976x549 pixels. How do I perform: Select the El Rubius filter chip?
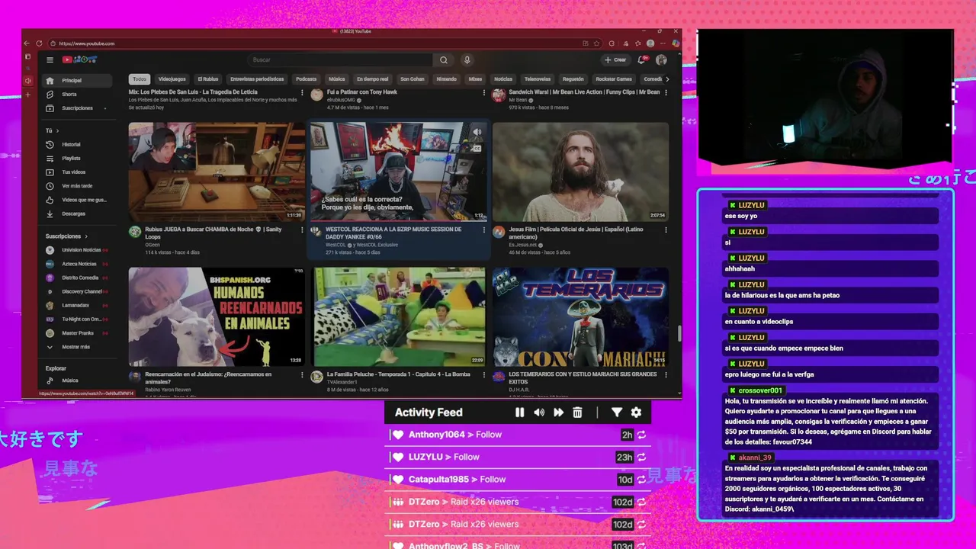pyautogui.click(x=208, y=79)
